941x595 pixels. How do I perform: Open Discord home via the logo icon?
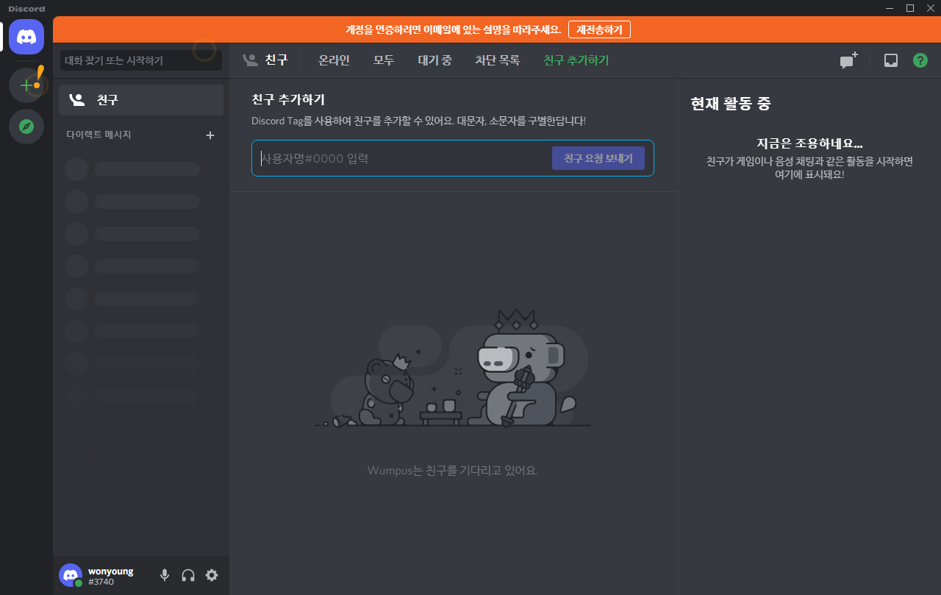click(x=26, y=37)
